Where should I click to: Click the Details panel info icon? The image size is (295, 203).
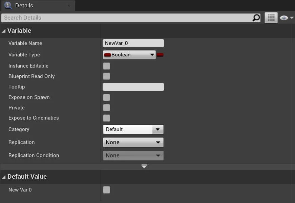(x=8, y=5)
